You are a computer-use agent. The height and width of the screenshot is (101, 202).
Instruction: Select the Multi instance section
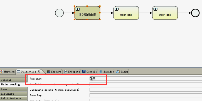coord(14,98)
